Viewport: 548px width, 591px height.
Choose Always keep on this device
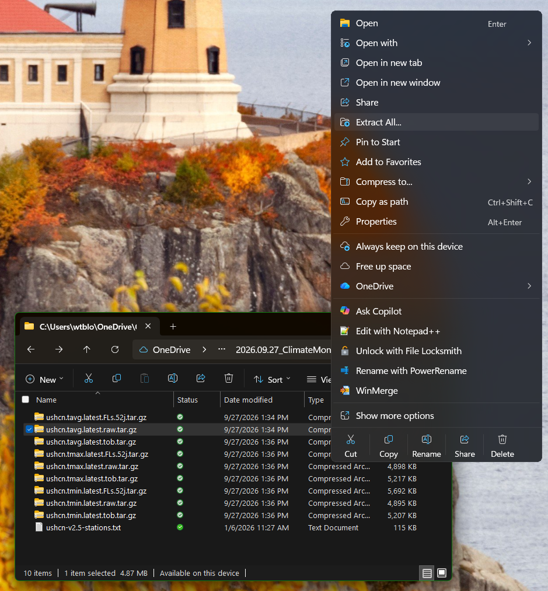pyautogui.click(x=437, y=247)
